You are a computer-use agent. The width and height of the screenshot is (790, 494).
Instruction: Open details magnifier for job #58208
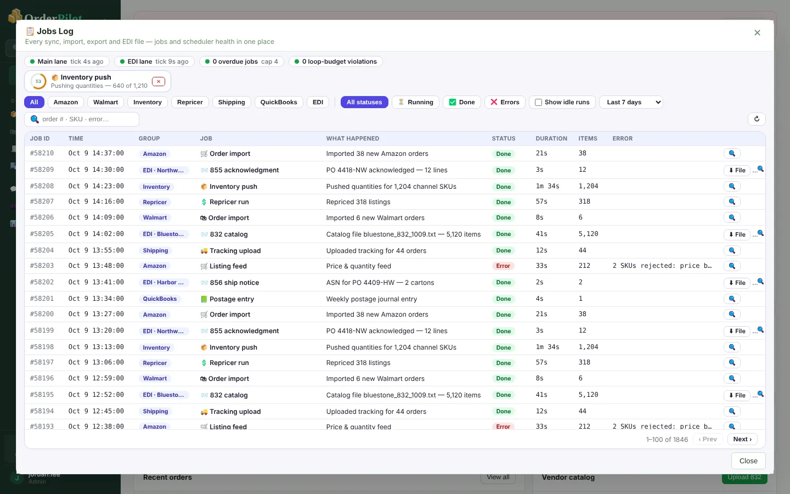tap(732, 187)
